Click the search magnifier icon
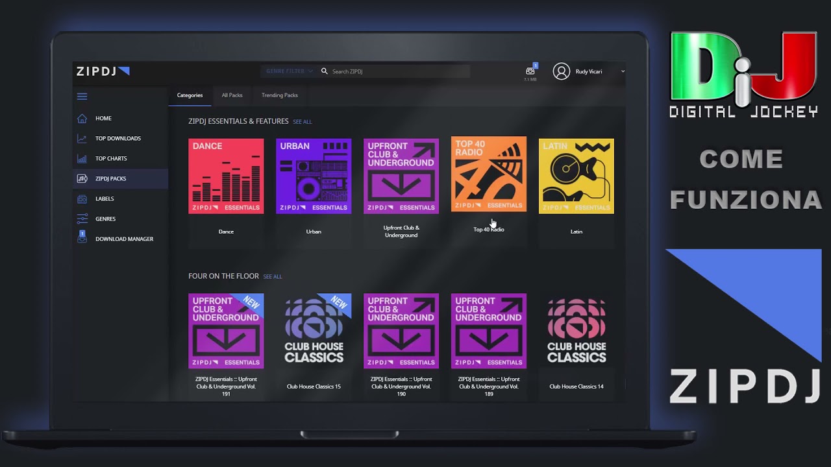 click(x=325, y=71)
